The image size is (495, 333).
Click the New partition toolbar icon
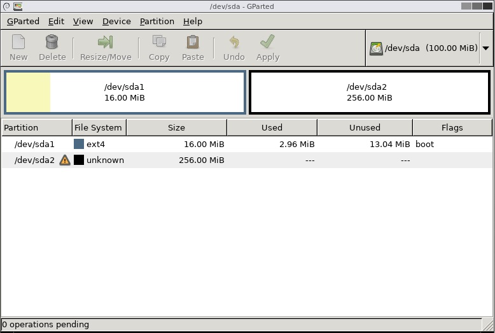pyautogui.click(x=18, y=41)
